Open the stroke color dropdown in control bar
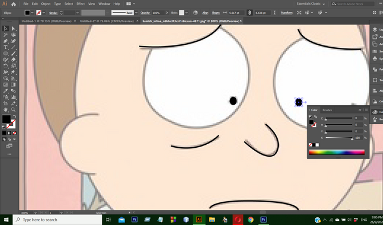 [44, 13]
